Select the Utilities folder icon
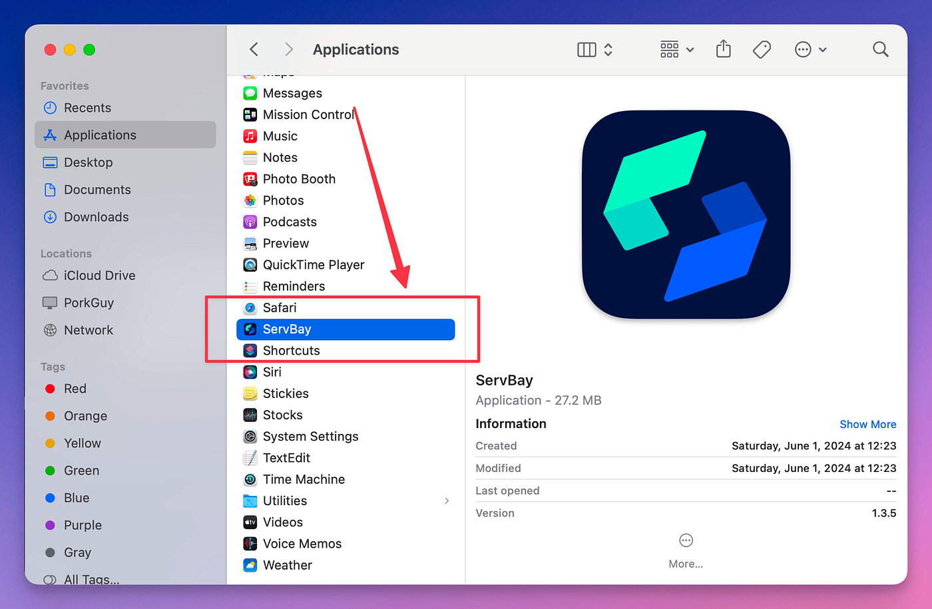The height and width of the screenshot is (609, 932). point(250,501)
